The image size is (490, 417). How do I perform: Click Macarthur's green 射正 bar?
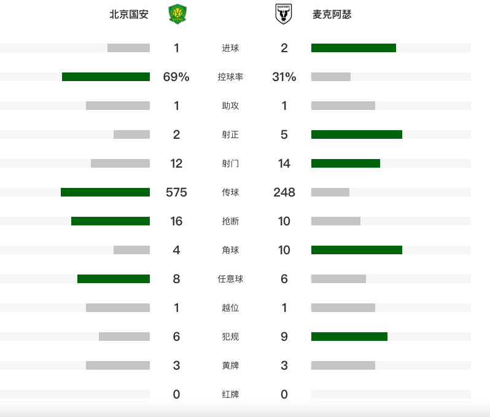tap(356, 134)
